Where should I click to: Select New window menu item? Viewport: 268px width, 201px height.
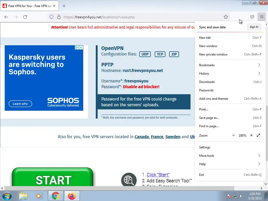tap(230, 46)
